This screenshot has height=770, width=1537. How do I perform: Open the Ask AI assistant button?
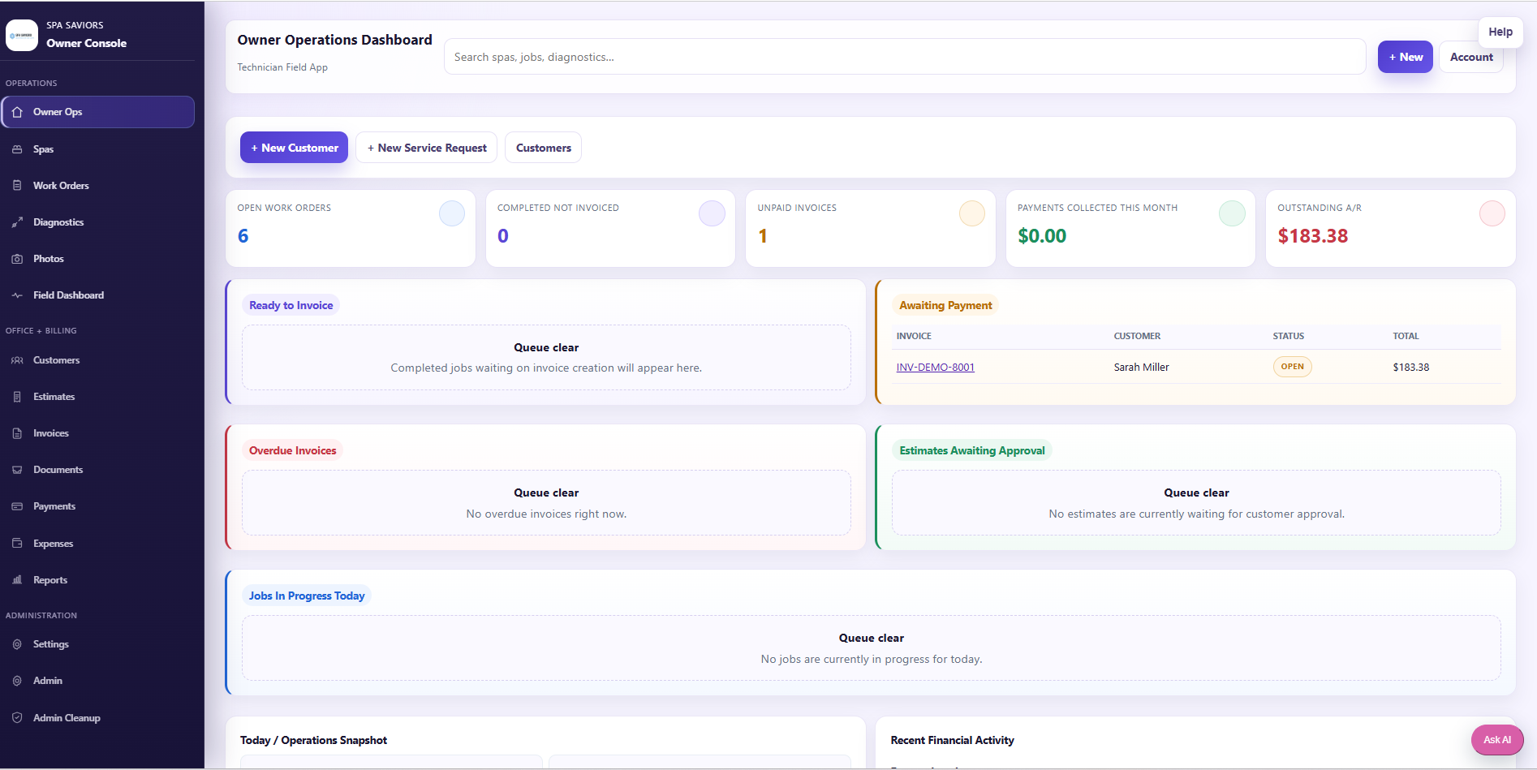point(1497,740)
